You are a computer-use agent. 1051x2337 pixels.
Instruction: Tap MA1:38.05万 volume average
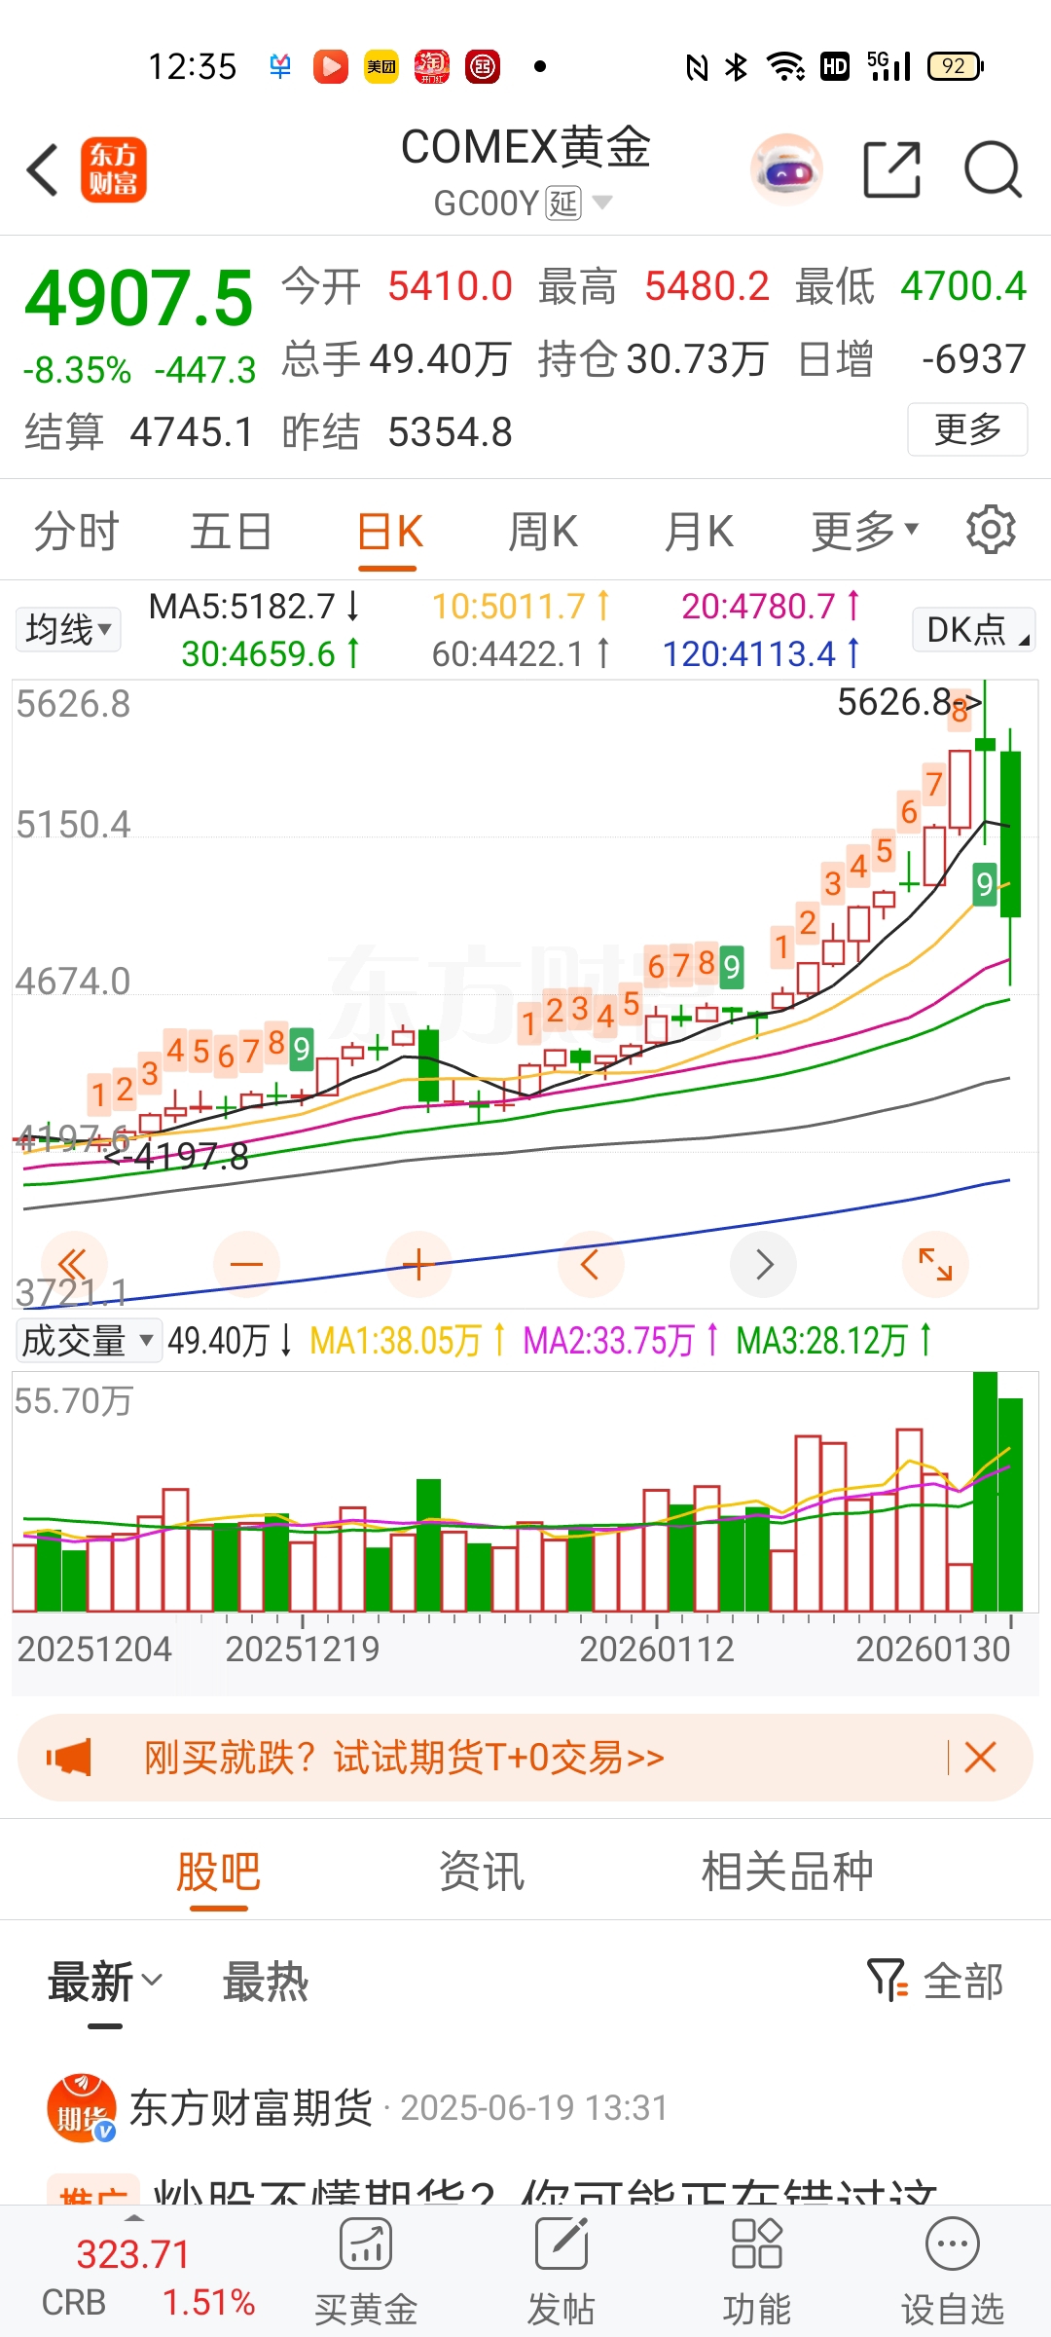(x=407, y=1341)
